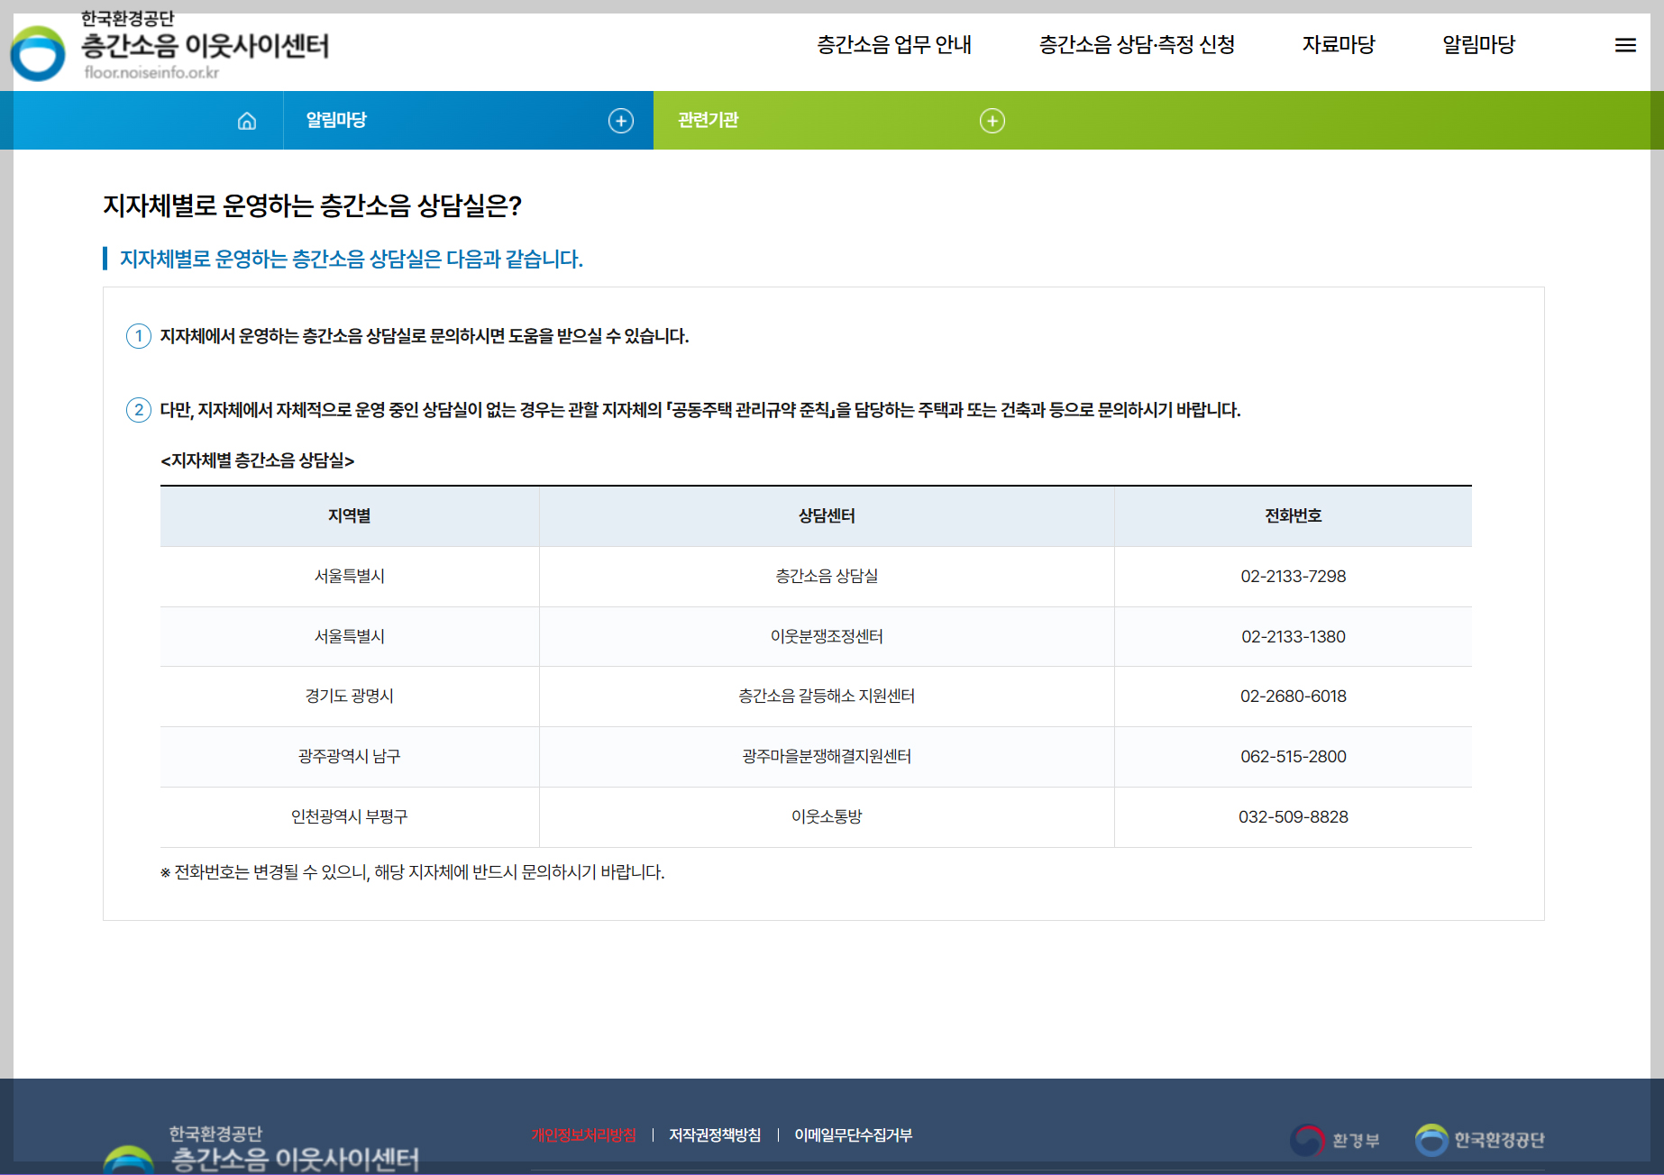Open 층간소음 상담·측정 신청 navigation item

[1138, 45]
